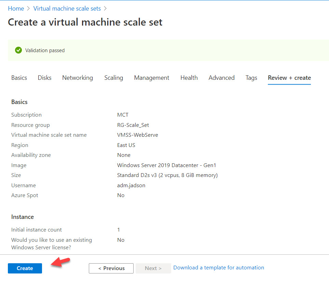
Task: Click the VMSS-WebServe scale set name
Action: tap(137, 135)
